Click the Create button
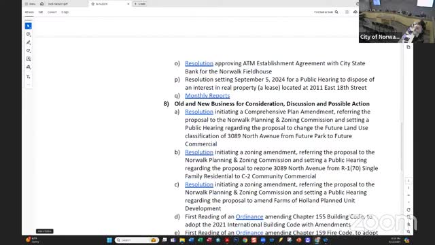The image size is (435, 245). point(140,4)
